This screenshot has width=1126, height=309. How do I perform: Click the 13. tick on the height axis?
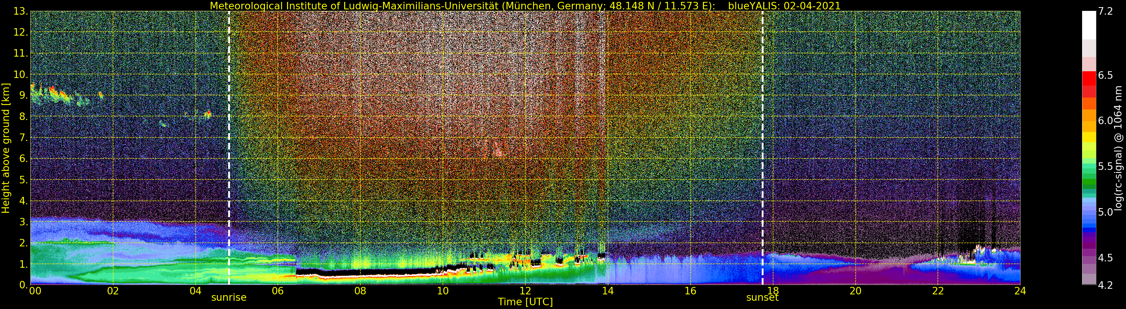tap(21, 11)
